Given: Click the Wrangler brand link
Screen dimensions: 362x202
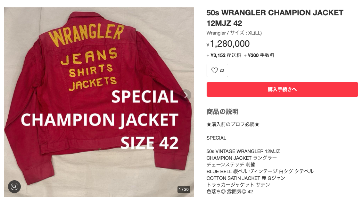Looking at the screenshot, I should pyautogui.click(x=216, y=33).
